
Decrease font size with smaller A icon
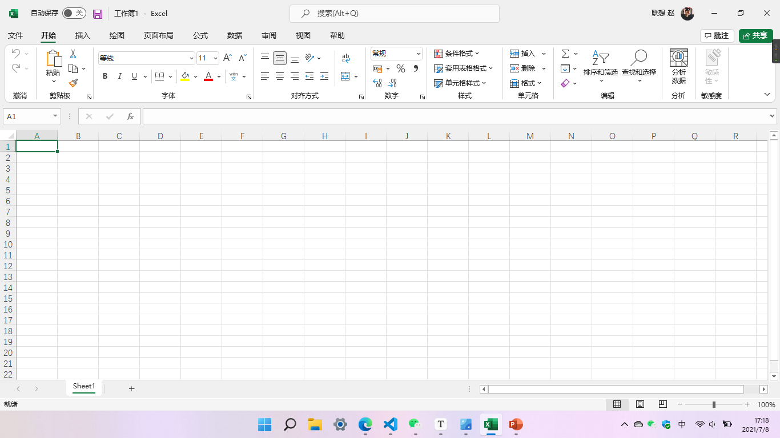point(242,58)
